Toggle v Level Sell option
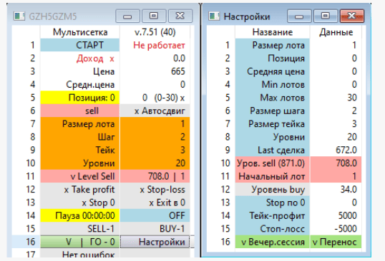The height and width of the screenshot is (261, 385). tap(80, 176)
